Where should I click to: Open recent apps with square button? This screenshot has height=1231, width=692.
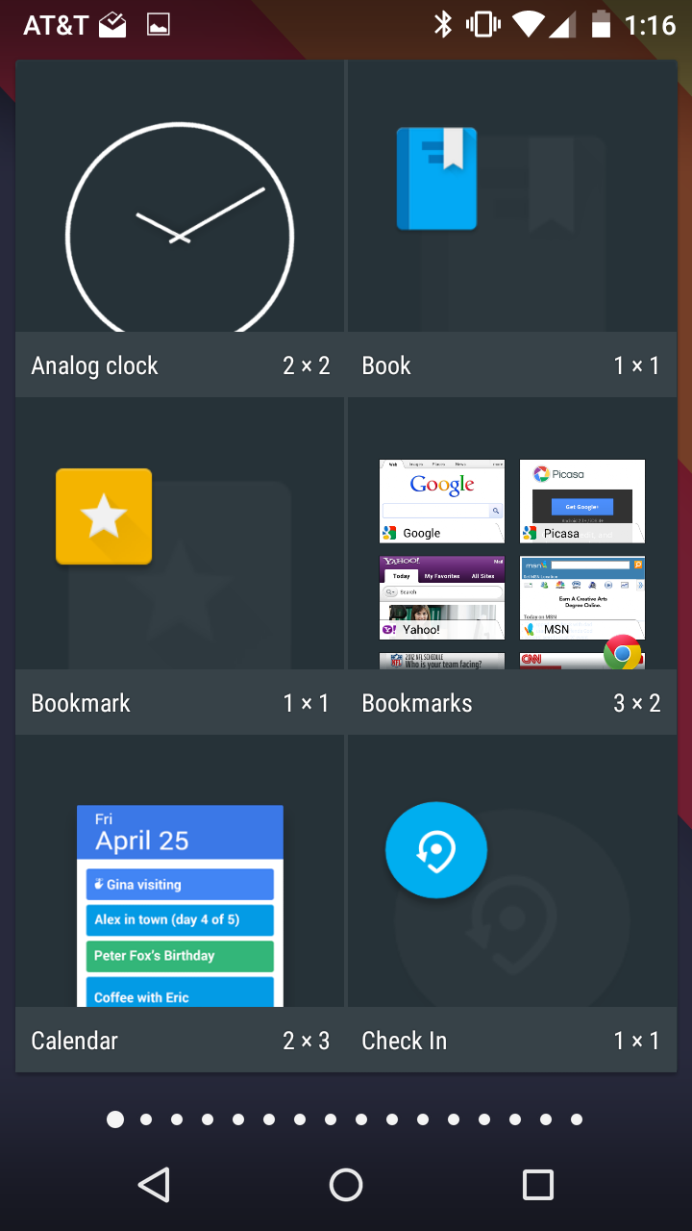537,1185
